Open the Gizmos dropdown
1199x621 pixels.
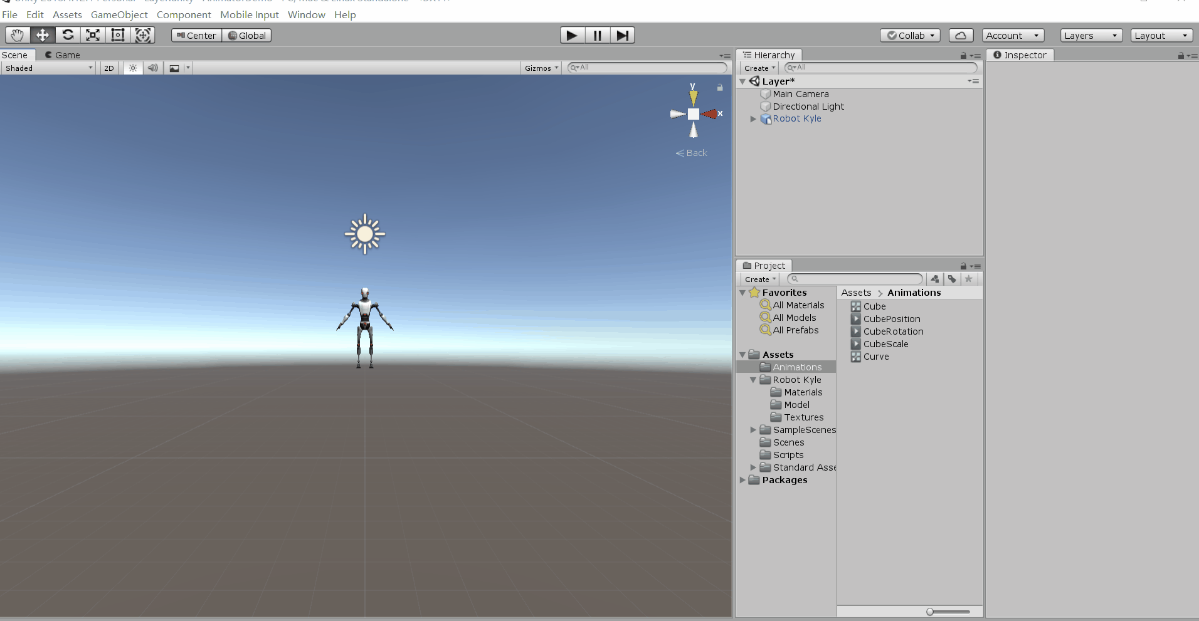point(540,68)
